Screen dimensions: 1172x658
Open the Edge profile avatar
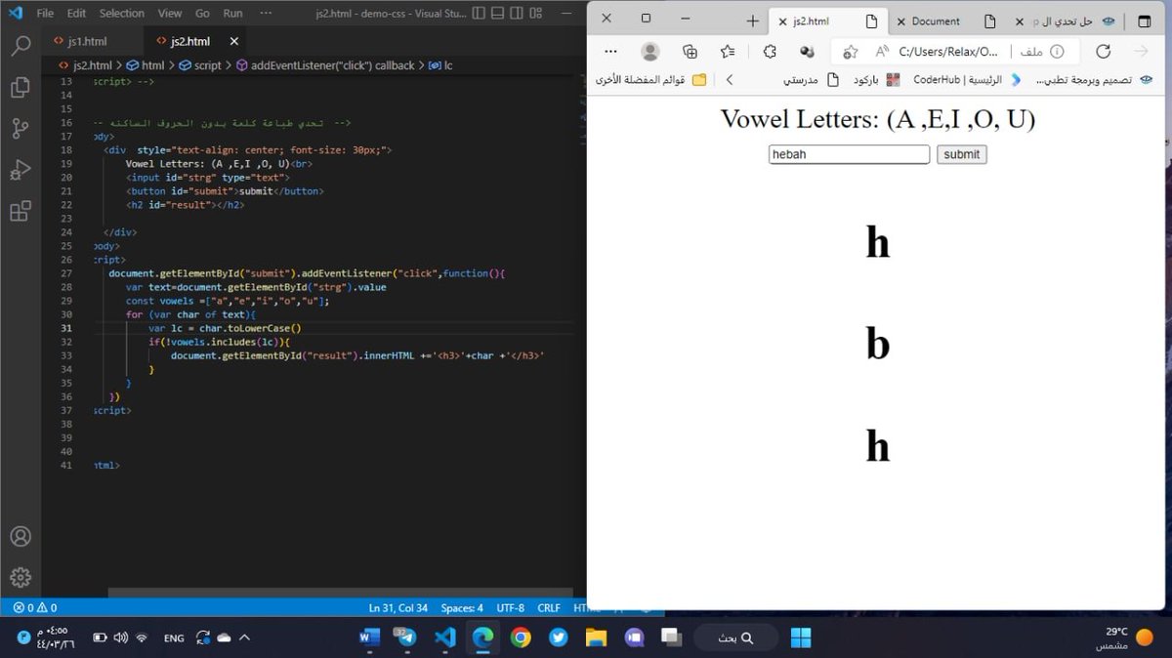(x=650, y=52)
